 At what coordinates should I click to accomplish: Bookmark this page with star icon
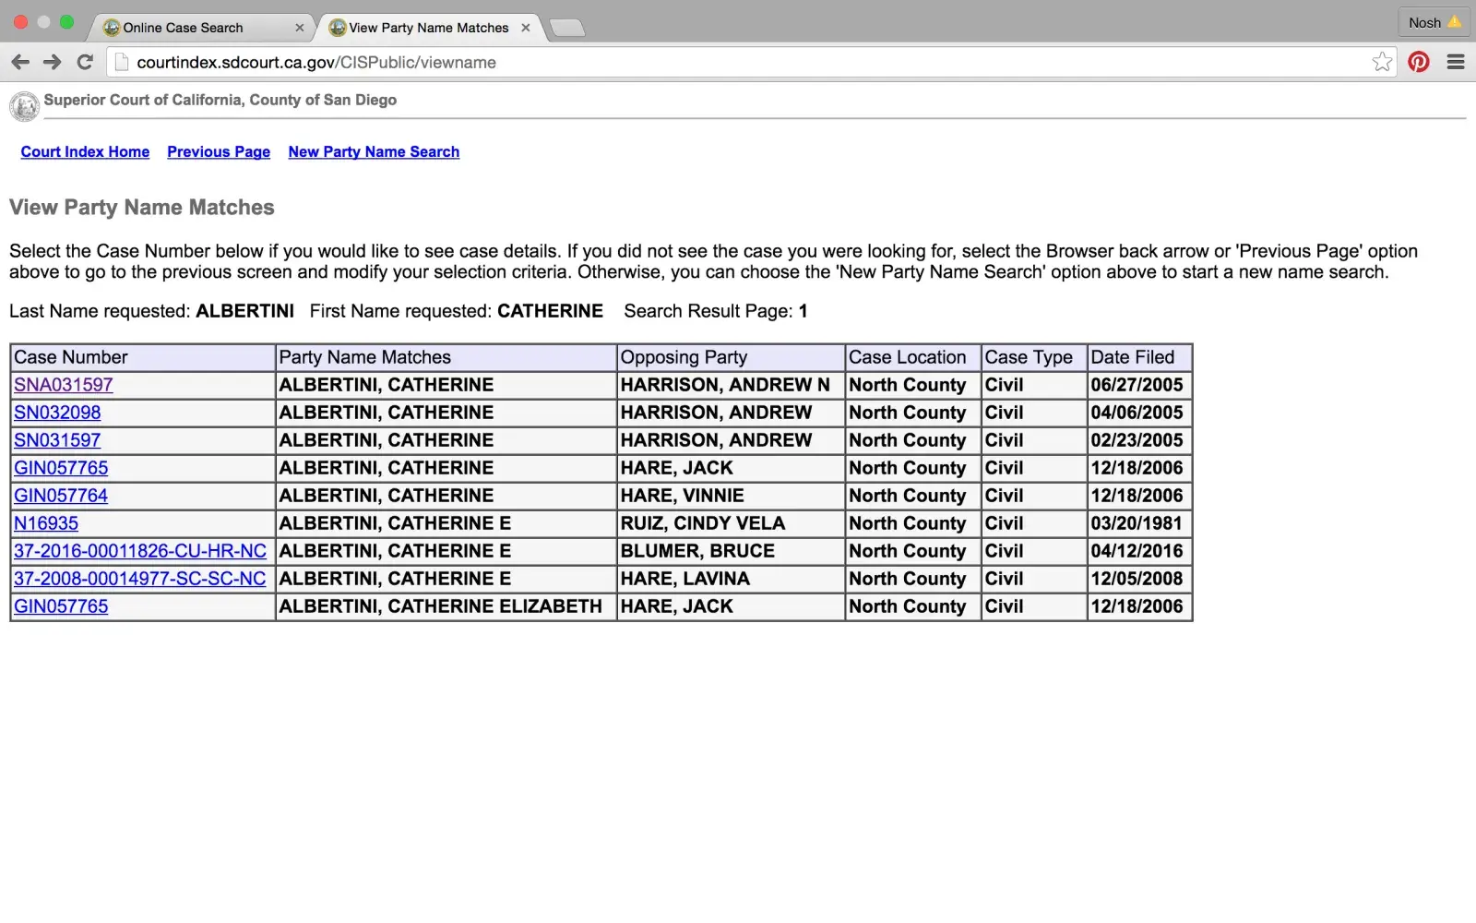click(x=1381, y=62)
